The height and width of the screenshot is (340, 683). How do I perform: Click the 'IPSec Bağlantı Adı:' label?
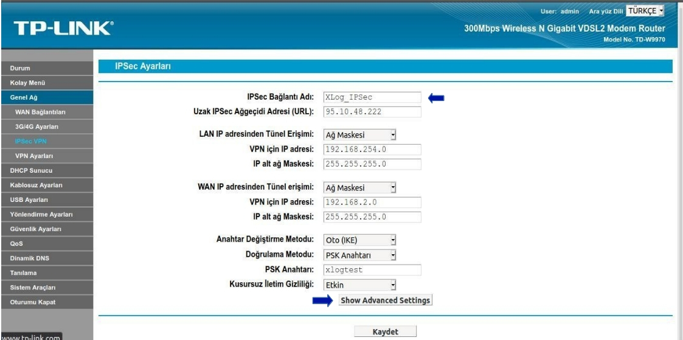[280, 97]
